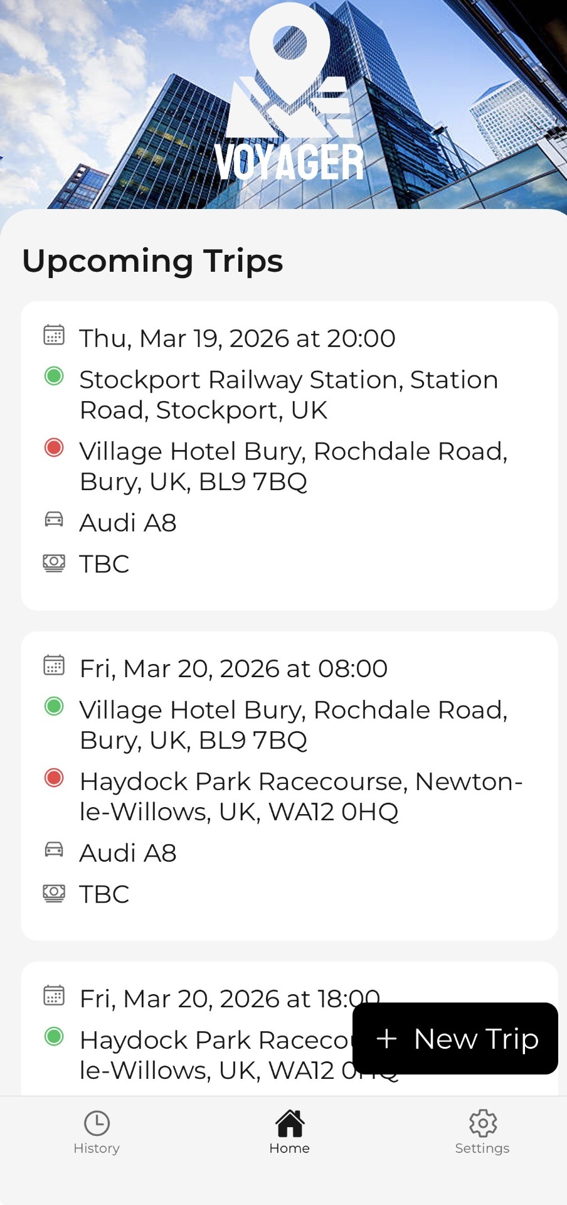Viewport: 567px width, 1205px height.
Task: Click the Voyager logo in header
Action: [289, 94]
